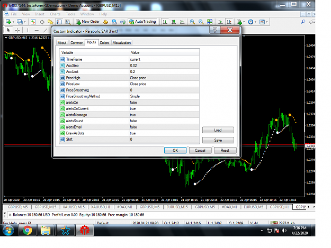Image resolution: width=331 pixels, height=248 pixels.
Task: Select the vertical line tool
Action: [28, 30]
